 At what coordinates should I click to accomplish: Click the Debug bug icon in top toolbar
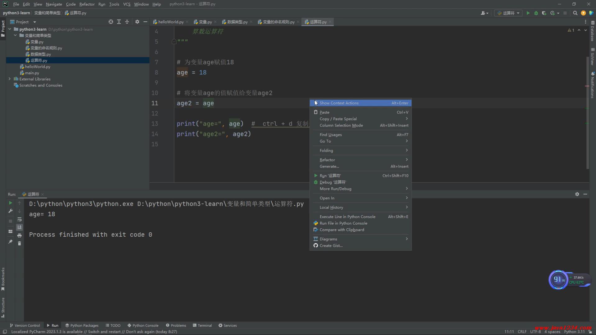click(x=536, y=13)
